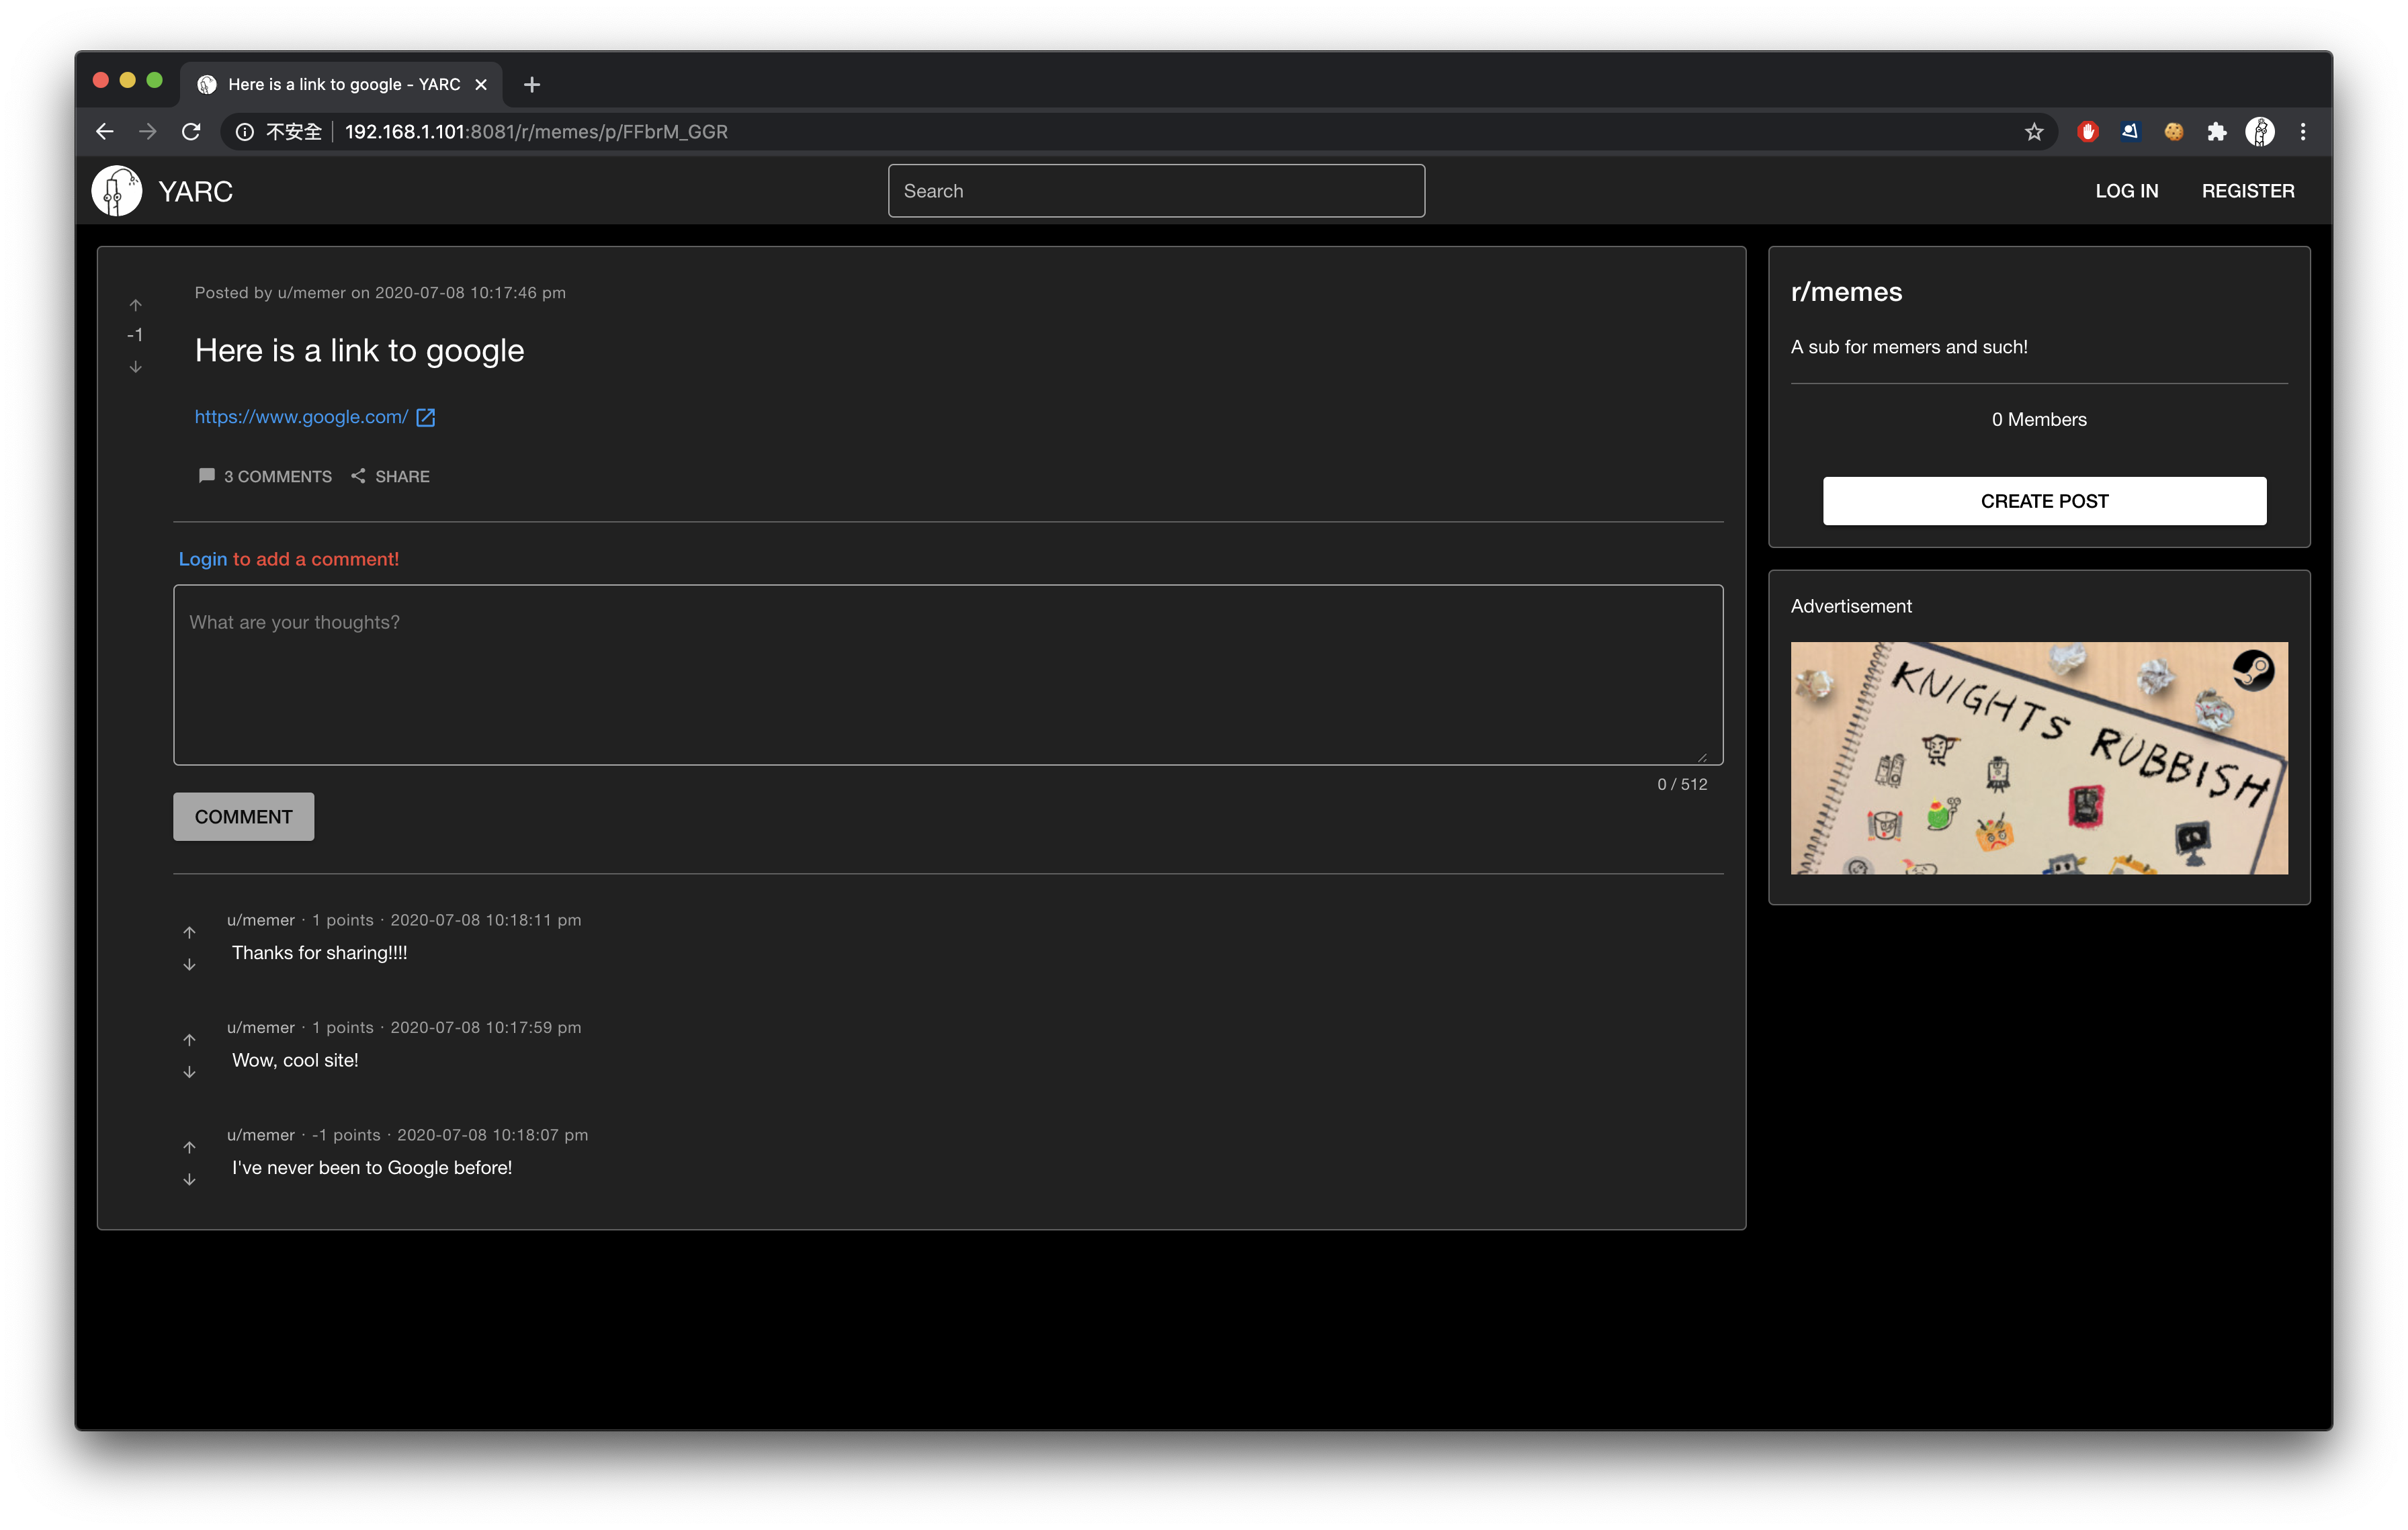Screen dimensions: 2408x1530
Task: Close the 'Here is a link to google' tab
Action: pos(481,85)
